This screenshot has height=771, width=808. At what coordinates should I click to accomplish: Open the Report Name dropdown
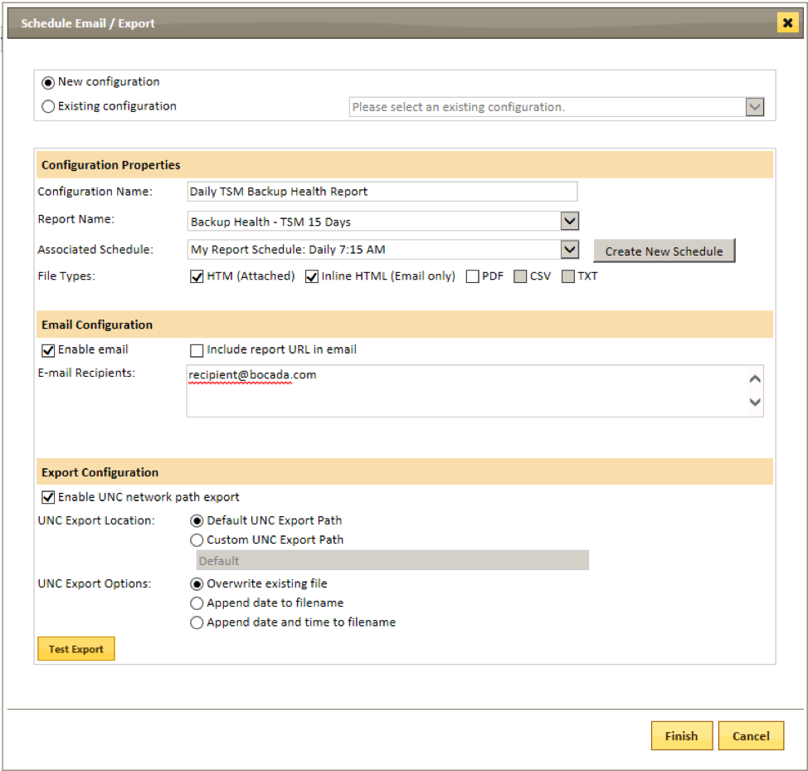click(569, 220)
